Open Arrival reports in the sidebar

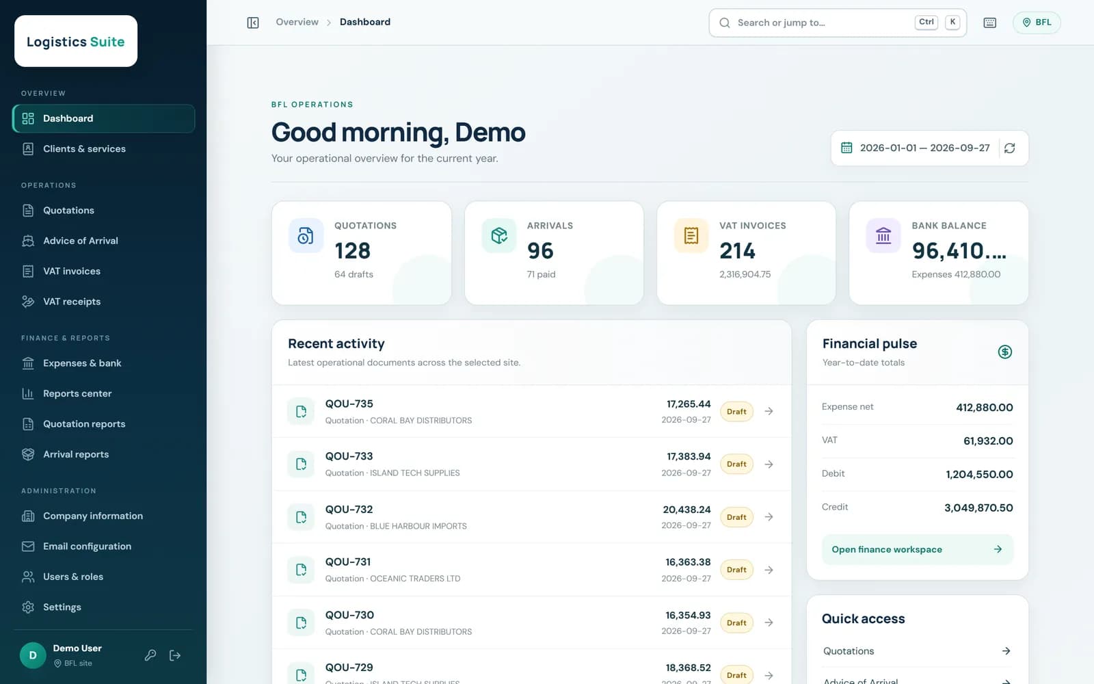pos(103,454)
